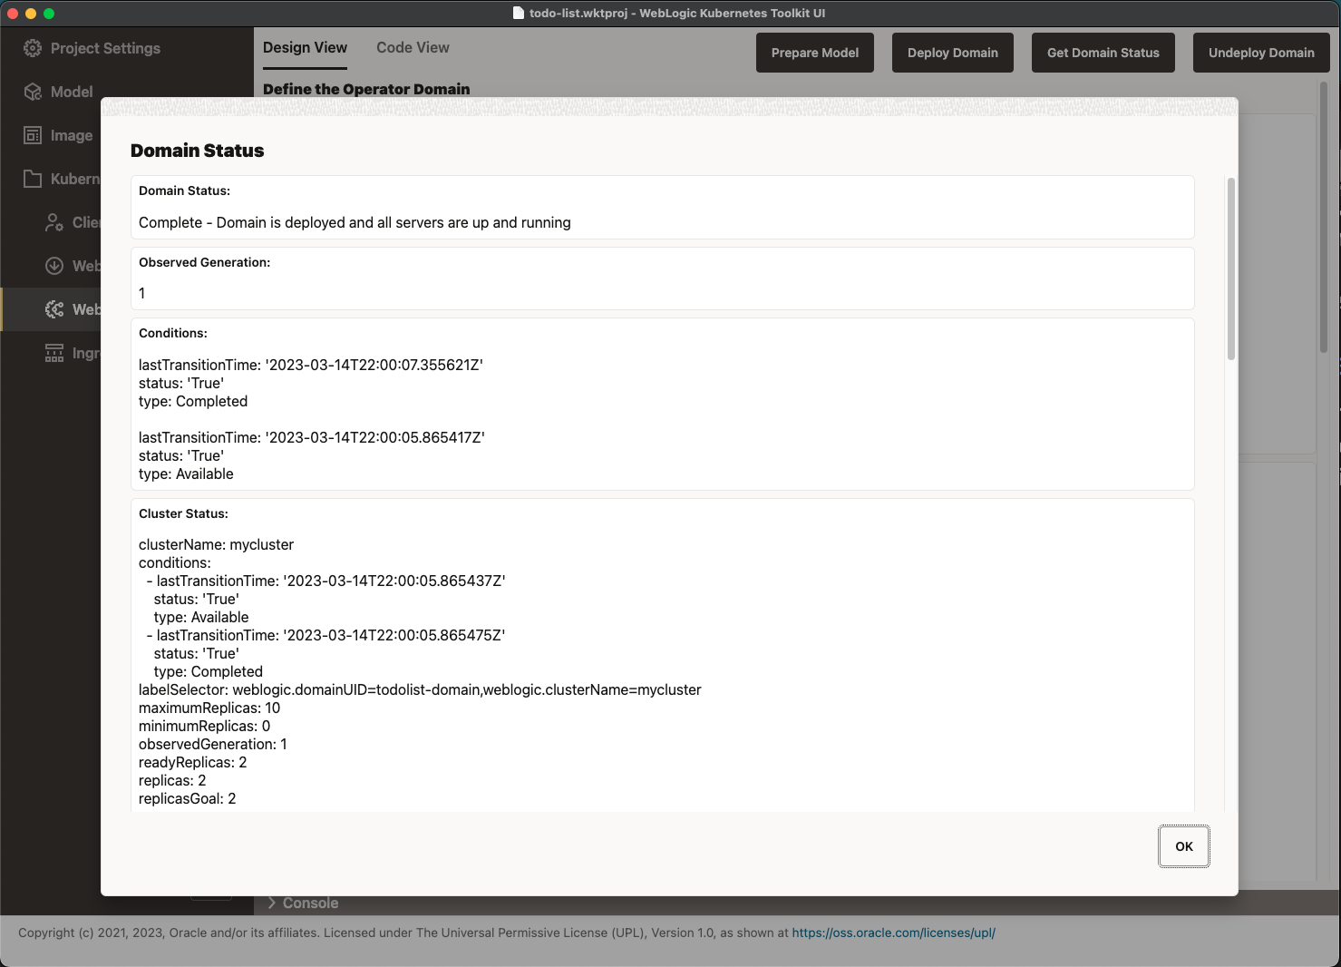Click the Domain Status dialog heading
Screen dimensions: 1341x967
pos(198,151)
